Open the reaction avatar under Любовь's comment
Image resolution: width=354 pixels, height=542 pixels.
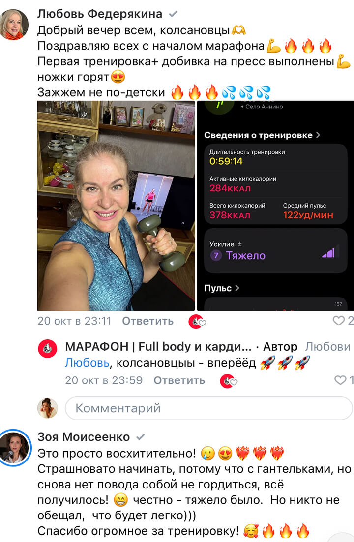197,322
